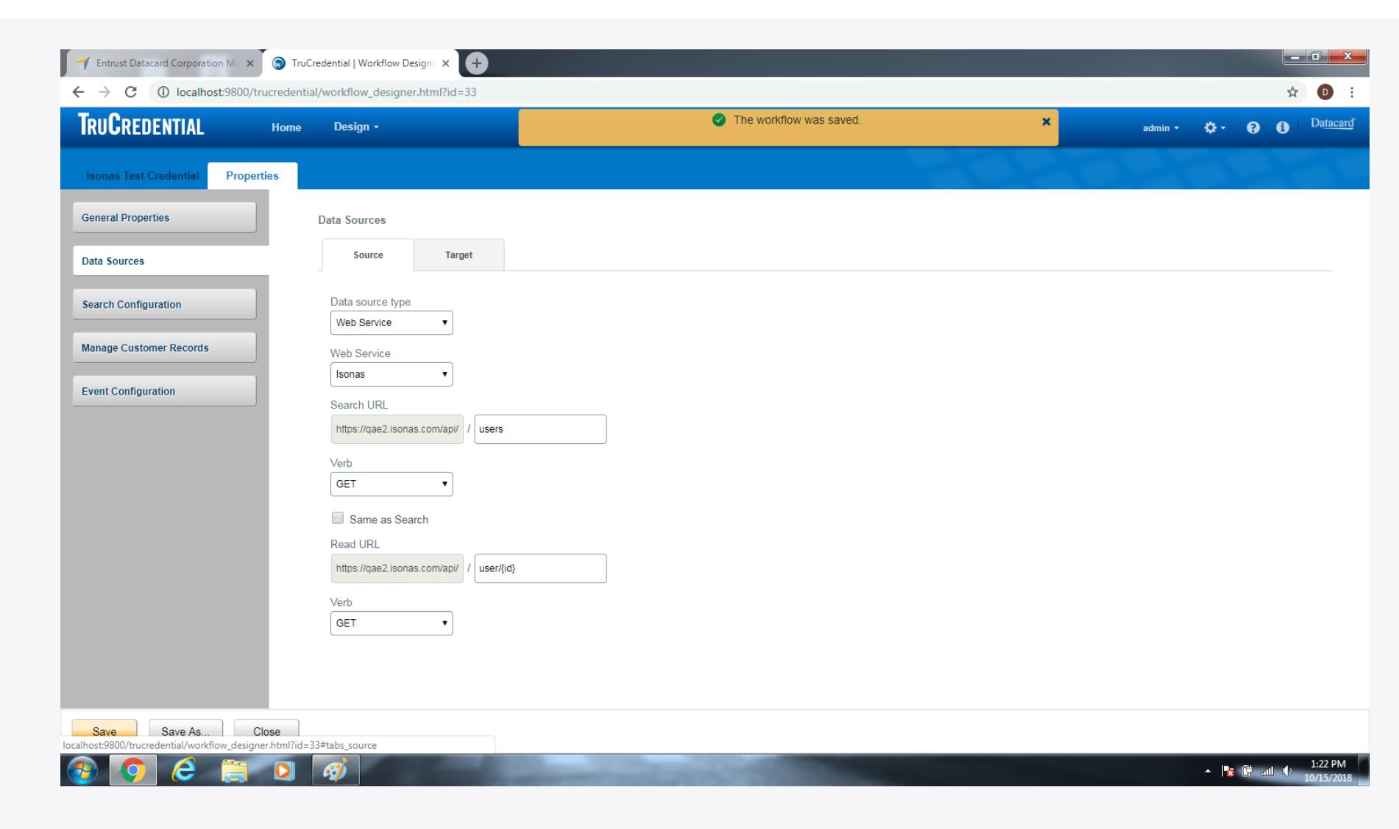Viewport: 1399px width, 829px height.
Task: Open the Web Service dropdown showing Isonas
Action: 392,374
